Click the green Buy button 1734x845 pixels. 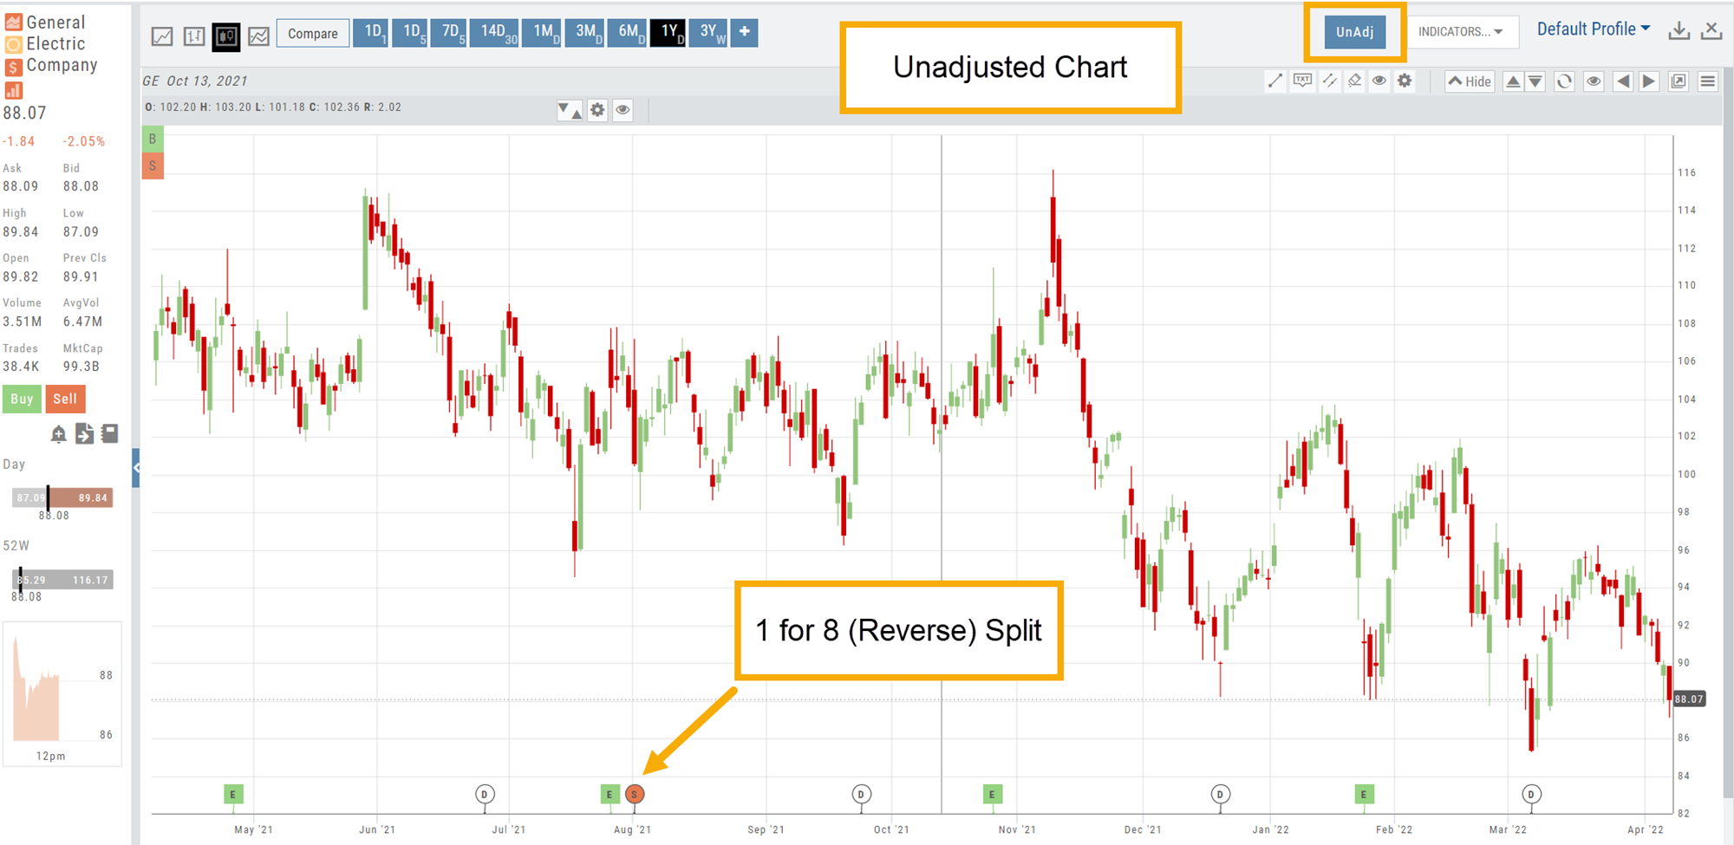tap(22, 399)
